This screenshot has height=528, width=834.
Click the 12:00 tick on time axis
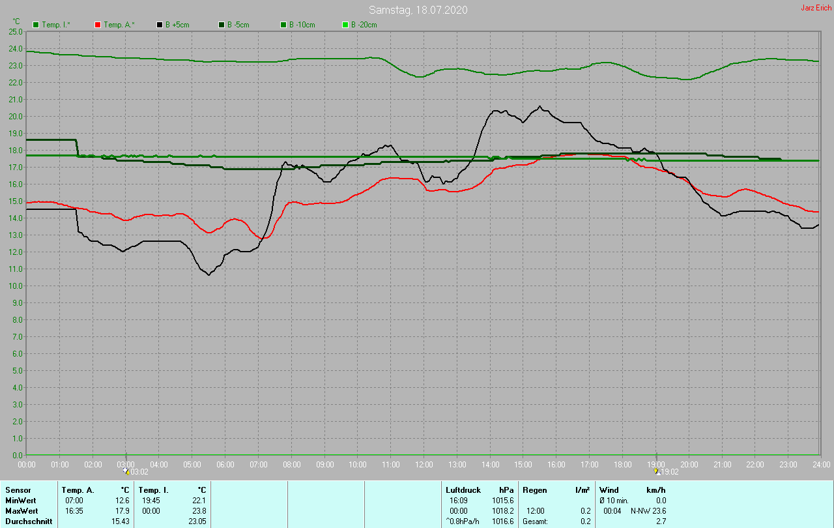coord(424,464)
